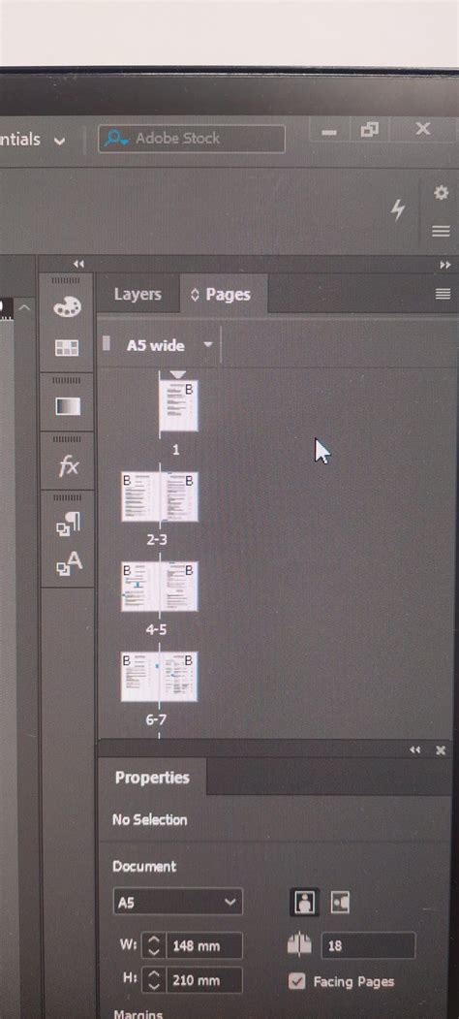Viewport: 459px width, 1019px height.
Task: Minimize the InDesign window
Action: [x=330, y=131]
